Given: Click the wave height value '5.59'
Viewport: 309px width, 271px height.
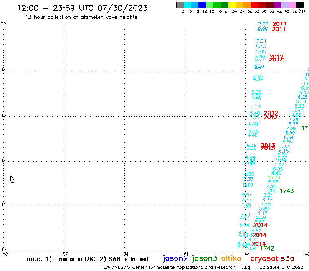Looking at the screenshot, I should (x=261, y=218).
